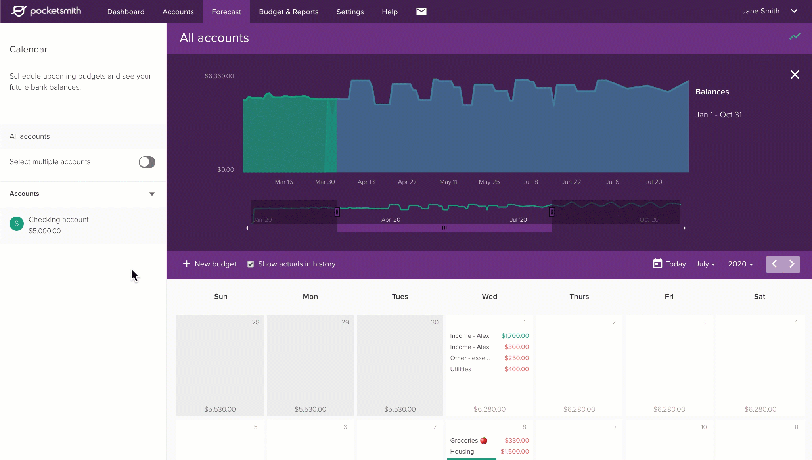The height and width of the screenshot is (460, 812).
Task: Click the graph range scrollbar handle
Action: point(444,228)
